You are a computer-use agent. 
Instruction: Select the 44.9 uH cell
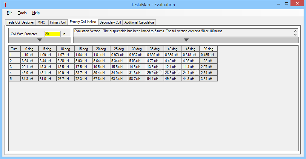pyautogui.click(x=191, y=79)
